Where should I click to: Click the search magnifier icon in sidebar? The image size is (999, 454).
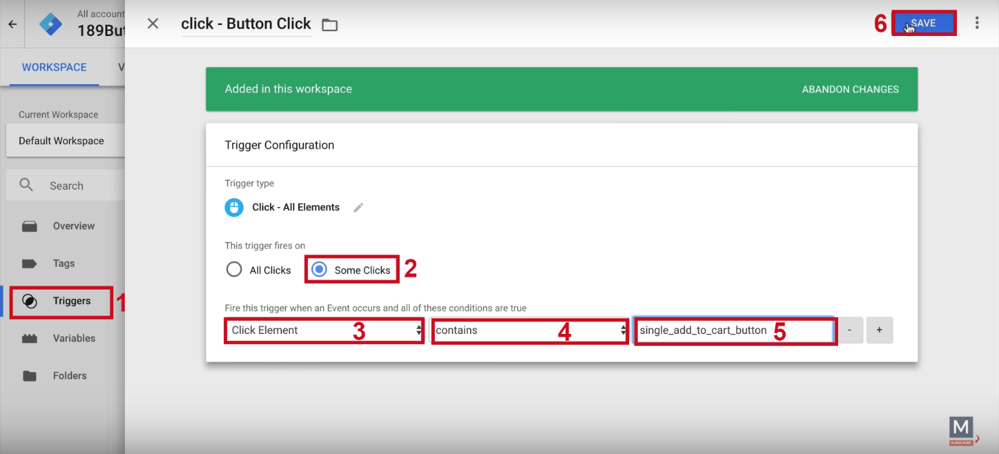[26, 185]
